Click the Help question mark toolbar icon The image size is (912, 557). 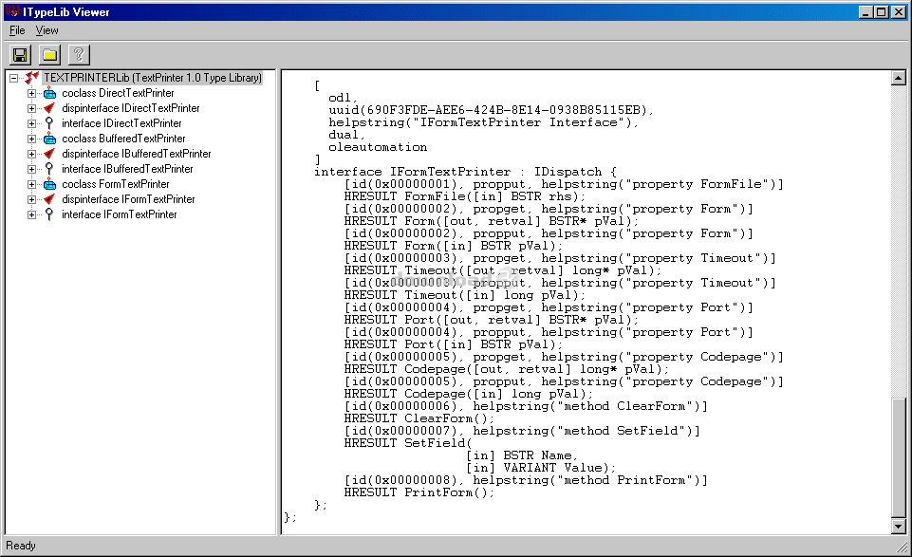pos(79,55)
